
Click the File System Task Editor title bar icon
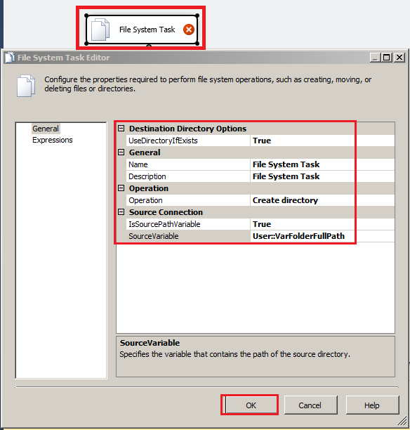[10, 58]
